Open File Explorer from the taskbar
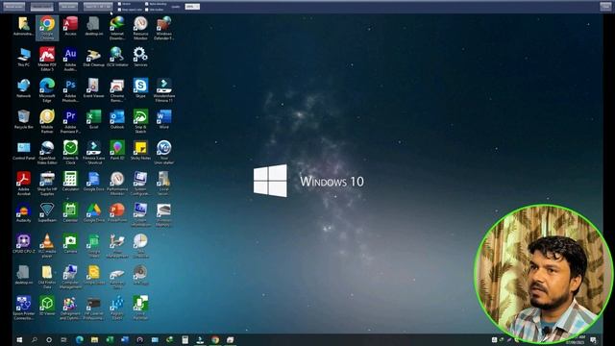The width and height of the screenshot is (615, 346). pos(94,339)
